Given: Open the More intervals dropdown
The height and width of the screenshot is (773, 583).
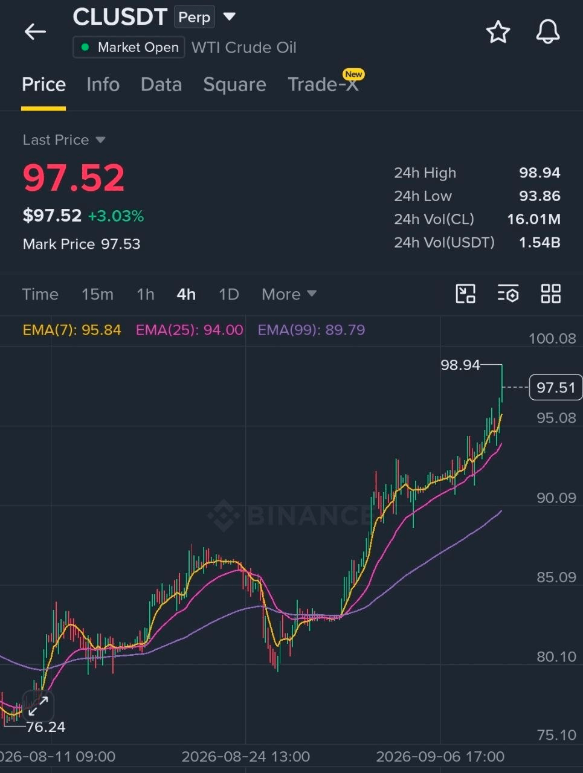Looking at the screenshot, I should pyautogui.click(x=289, y=294).
